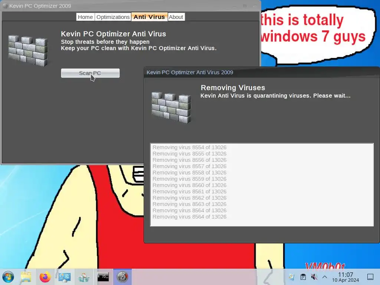The width and height of the screenshot is (380, 285).
Task: Open the About tab
Action: [176, 17]
